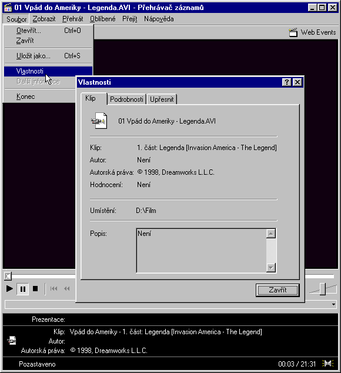Viewport: 341px width, 373px height.
Task: Open the Přejít menu
Action: point(130,19)
